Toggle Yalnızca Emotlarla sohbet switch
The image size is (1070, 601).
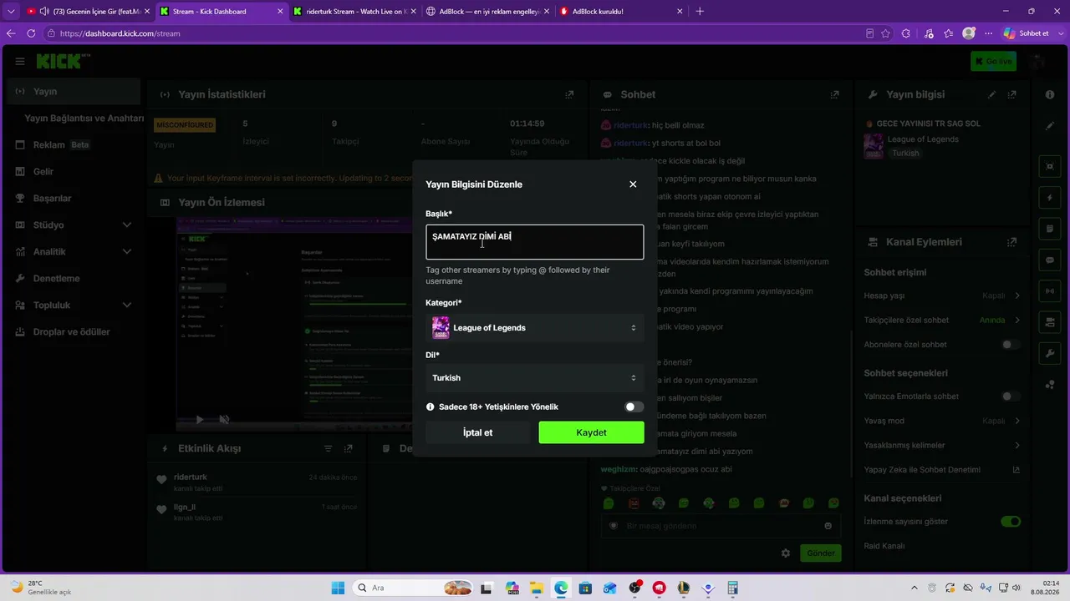pos(1011,396)
